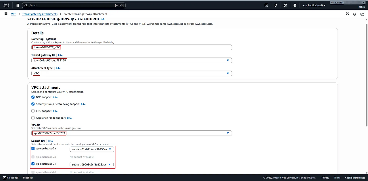Enable Appliance Mode support checkbox

[x=33, y=118]
